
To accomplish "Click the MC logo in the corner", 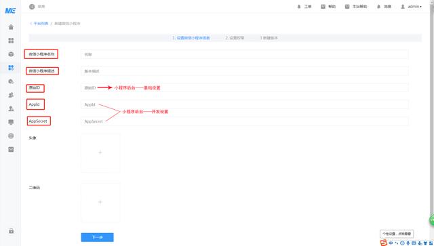I will tap(10, 11).
